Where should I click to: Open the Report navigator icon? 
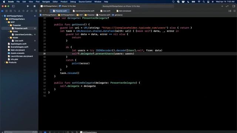coord(36,11)
